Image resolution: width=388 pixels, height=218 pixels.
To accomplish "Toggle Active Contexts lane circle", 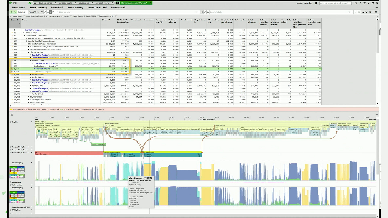I will coord(11,185).
